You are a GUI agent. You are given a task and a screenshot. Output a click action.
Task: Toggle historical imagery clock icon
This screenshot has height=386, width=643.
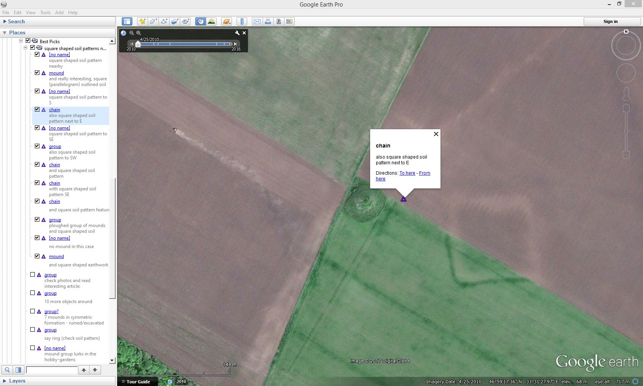tap(201, 21)
